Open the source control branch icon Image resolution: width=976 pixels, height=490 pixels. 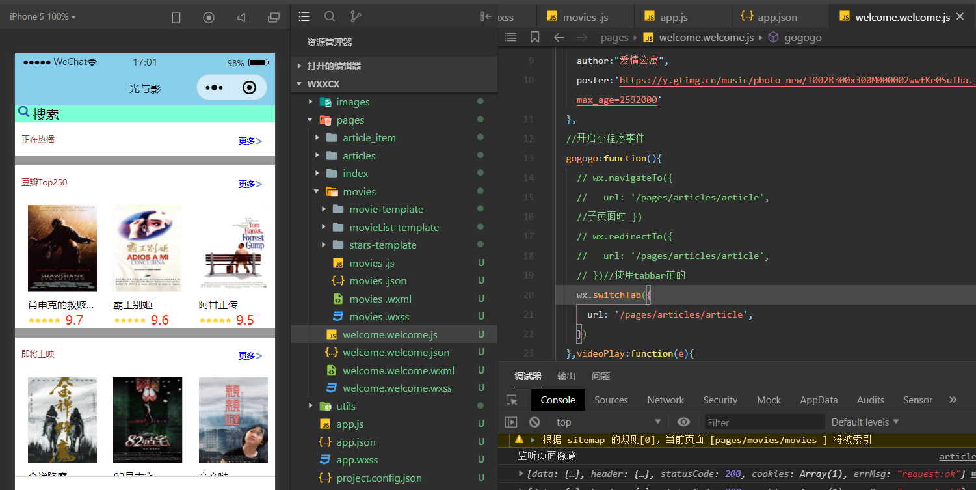pyautogui.click(x=356, y=16)
